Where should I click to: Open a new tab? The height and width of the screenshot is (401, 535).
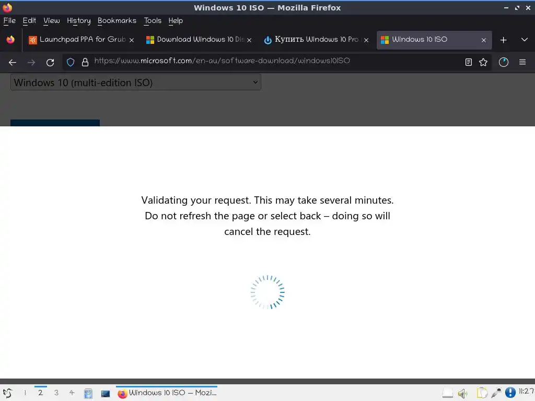pos(503,40)
